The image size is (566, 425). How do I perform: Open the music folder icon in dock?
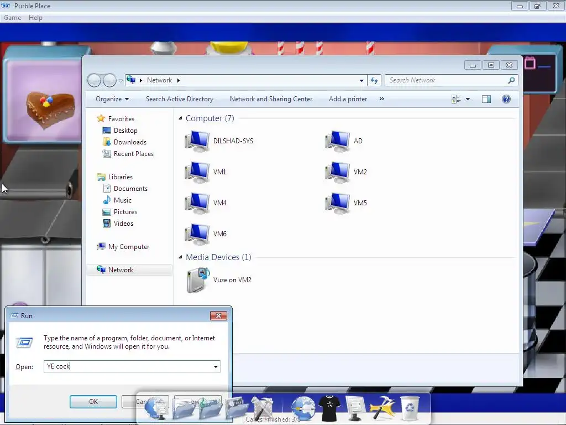[x=210, y=408]
